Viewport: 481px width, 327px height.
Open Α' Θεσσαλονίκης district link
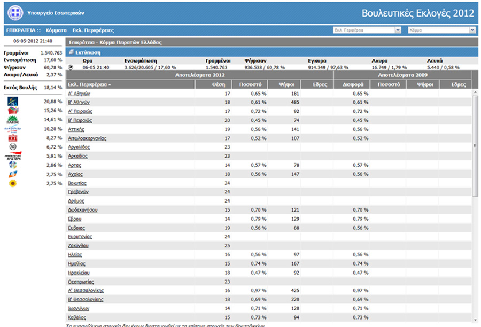point(86,290)
